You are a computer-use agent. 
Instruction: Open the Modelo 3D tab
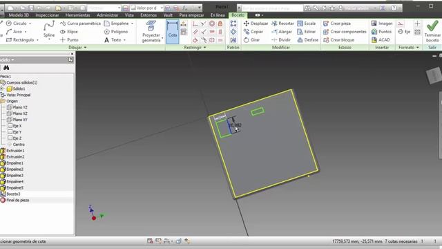coord(19,15)
